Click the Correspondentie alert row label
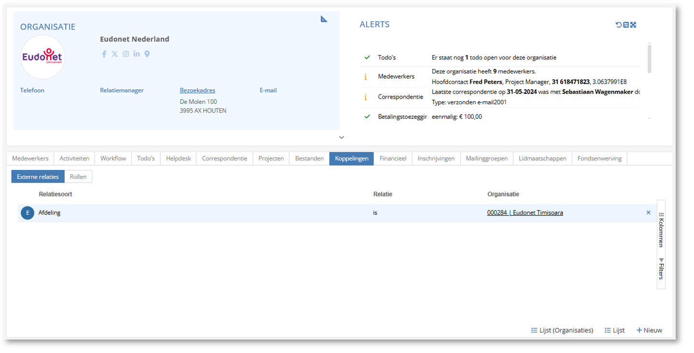The height and width of the screenshot is (353, 694). 400,97
